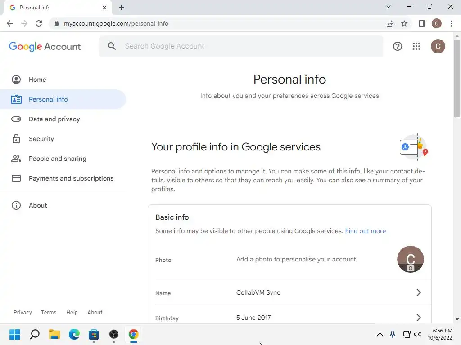Open taskbar Search
Viewport: 461px width, 345px height.
[x=35, y=334]
